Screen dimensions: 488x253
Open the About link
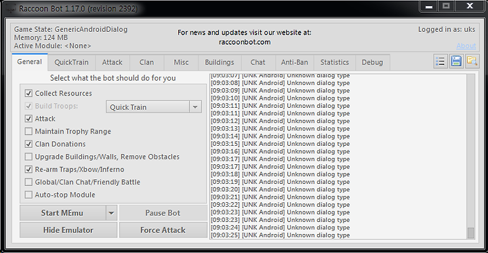(x=466, y=46)
